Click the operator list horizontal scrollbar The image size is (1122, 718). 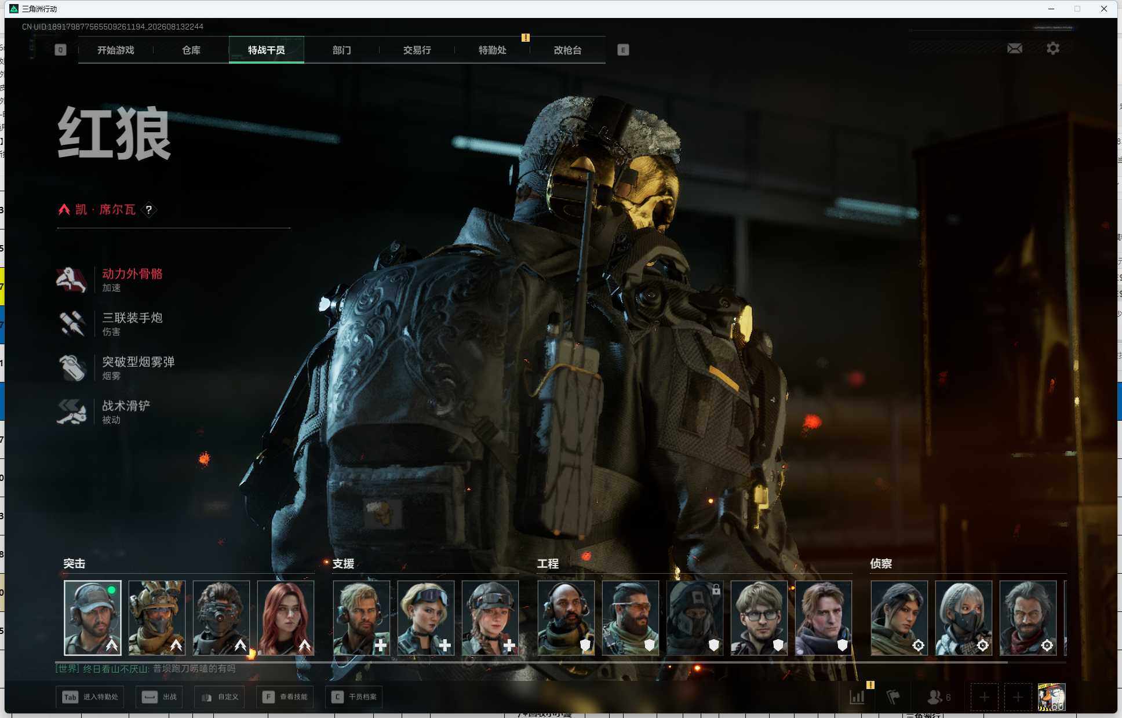[x=531, y=661]
